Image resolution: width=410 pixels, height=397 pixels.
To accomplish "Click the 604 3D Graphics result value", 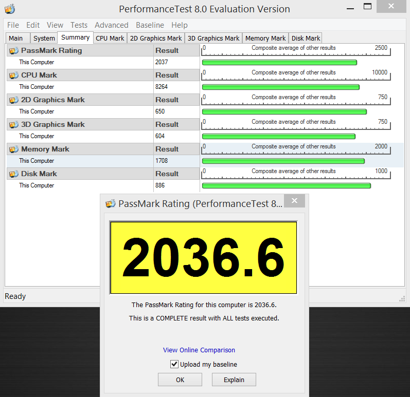I will pyautogui.click(x=160, y=136).
